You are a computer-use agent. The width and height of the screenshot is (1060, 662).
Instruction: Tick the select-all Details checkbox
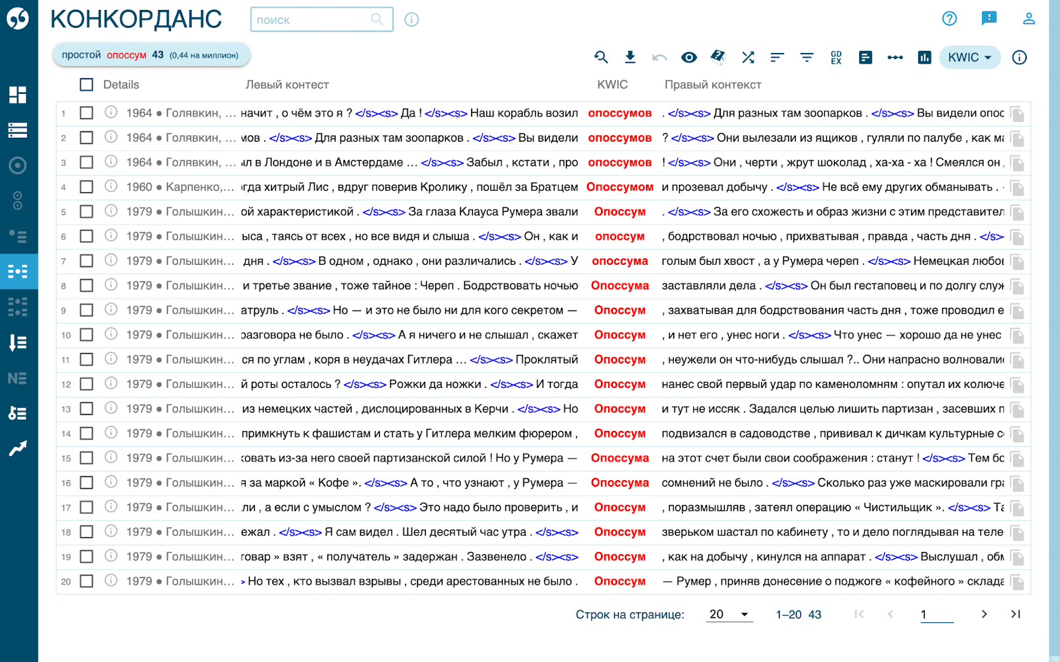[86, 85]
